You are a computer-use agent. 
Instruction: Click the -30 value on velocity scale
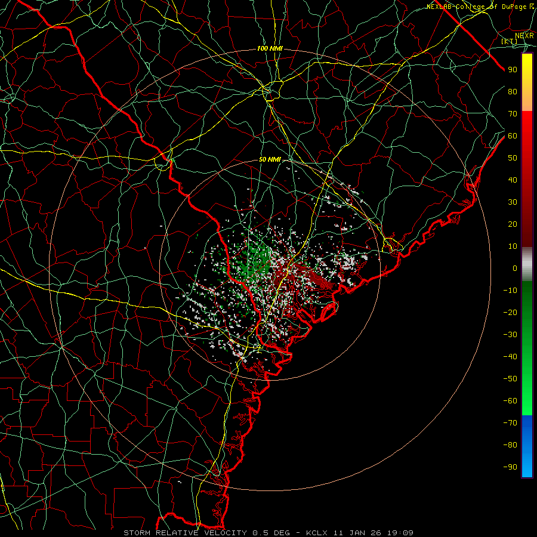(x=510, y=335)
